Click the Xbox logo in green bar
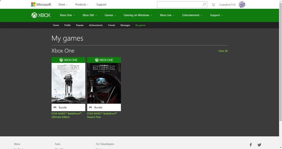The width and height of the screenshot is (282, 149). point(41,15)
